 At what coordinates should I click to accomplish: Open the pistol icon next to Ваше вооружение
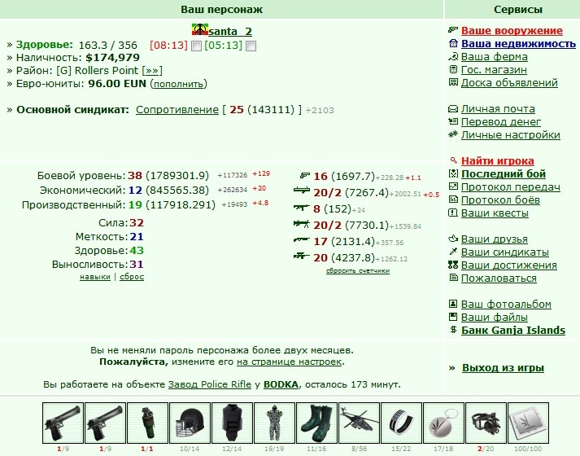click(453, 30)
